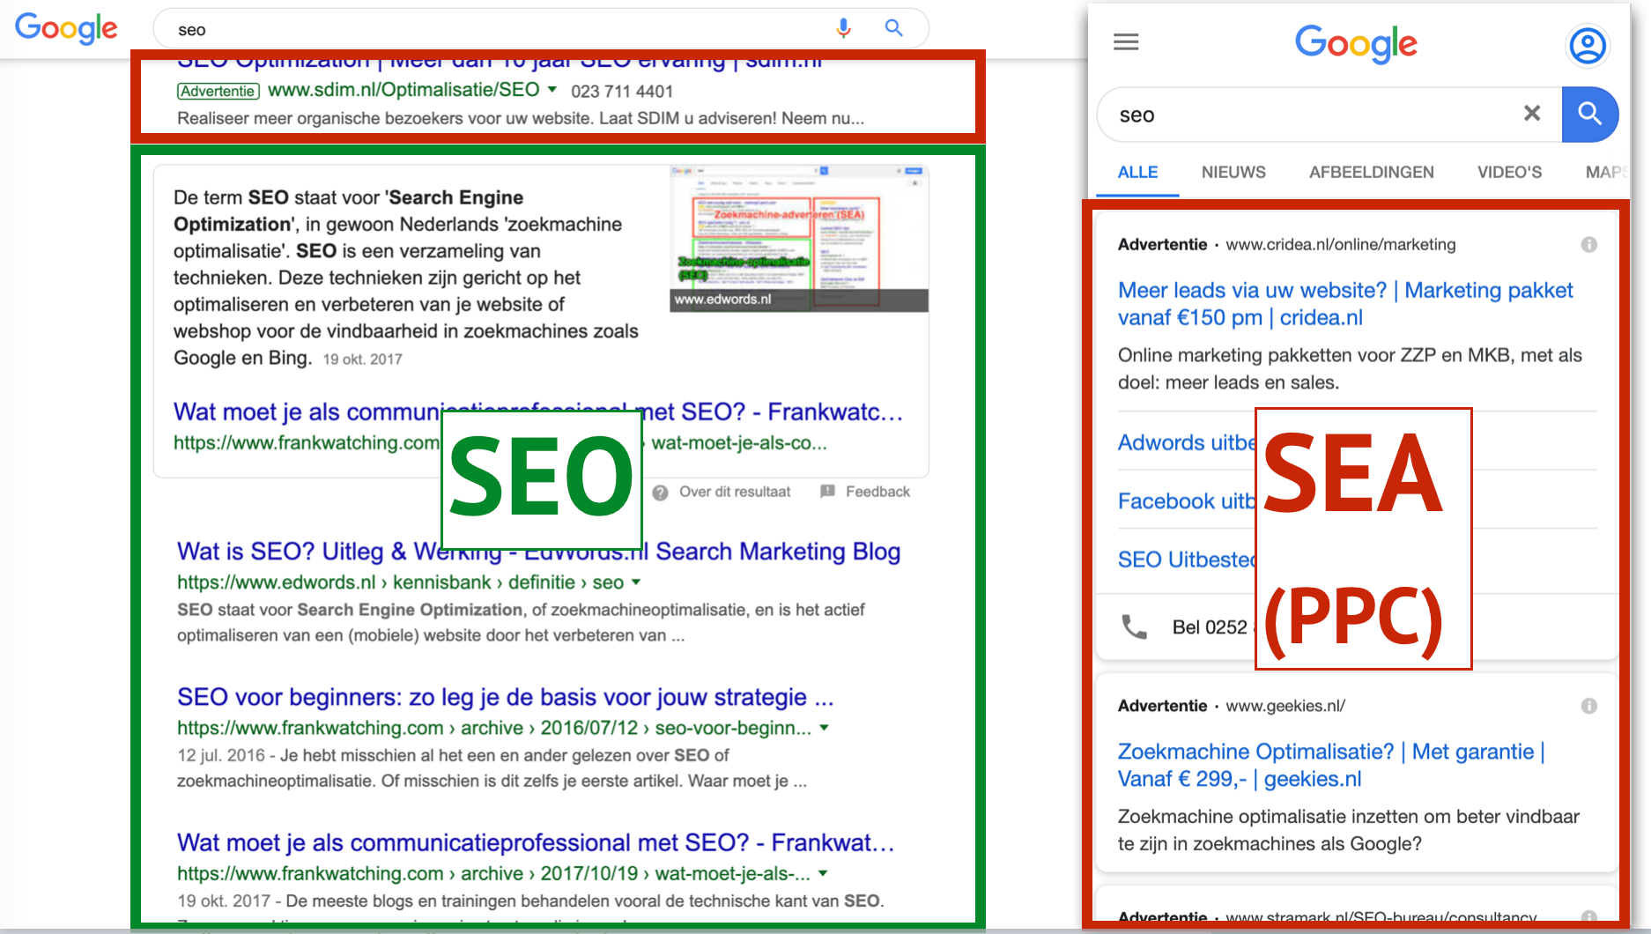1651x934 pixels.
Task: Click the Feedback flag icon
Action: click(827, 492)
